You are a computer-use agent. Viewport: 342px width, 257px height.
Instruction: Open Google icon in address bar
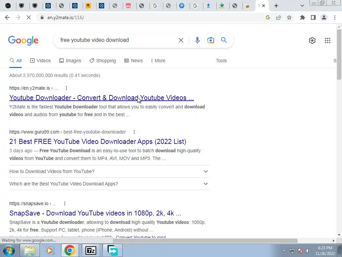click(268, 17)
